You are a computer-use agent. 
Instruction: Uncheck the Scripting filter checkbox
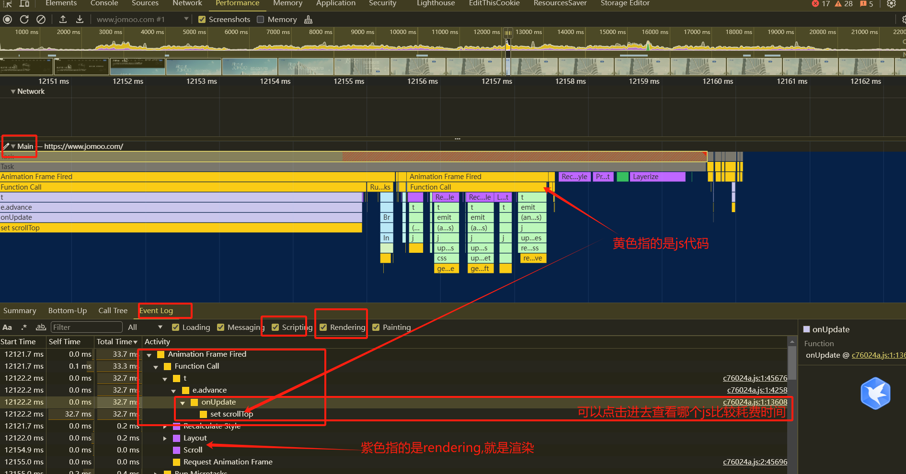[275, 327]
